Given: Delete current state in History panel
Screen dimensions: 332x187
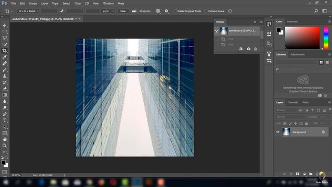Looking at the screenshot, I should tap(255, 49).
